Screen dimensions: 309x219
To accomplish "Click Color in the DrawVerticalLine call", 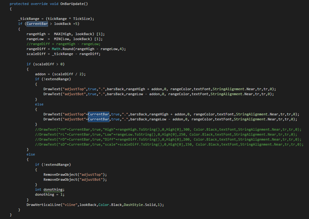I will coord(104,205).
